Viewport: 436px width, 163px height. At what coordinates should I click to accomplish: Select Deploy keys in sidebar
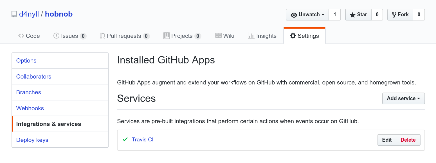click(32, 140)
